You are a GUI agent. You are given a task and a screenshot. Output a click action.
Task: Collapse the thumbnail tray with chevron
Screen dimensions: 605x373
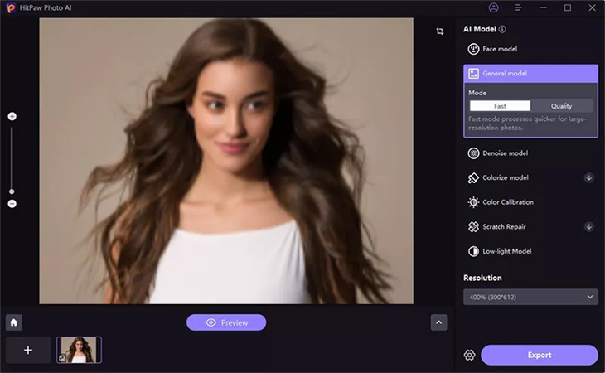[x=438, y=322]
